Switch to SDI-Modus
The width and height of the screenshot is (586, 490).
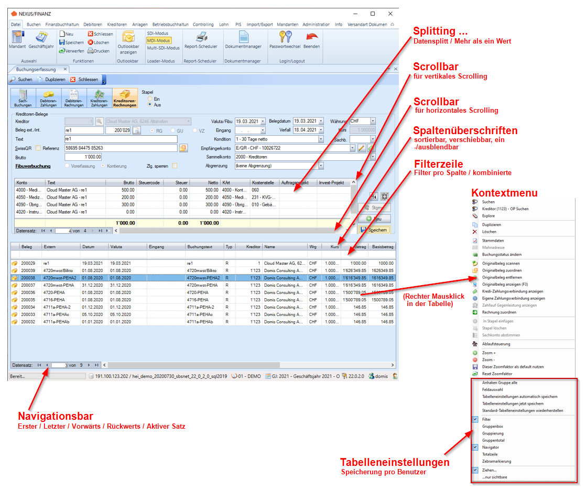[158, 33]
